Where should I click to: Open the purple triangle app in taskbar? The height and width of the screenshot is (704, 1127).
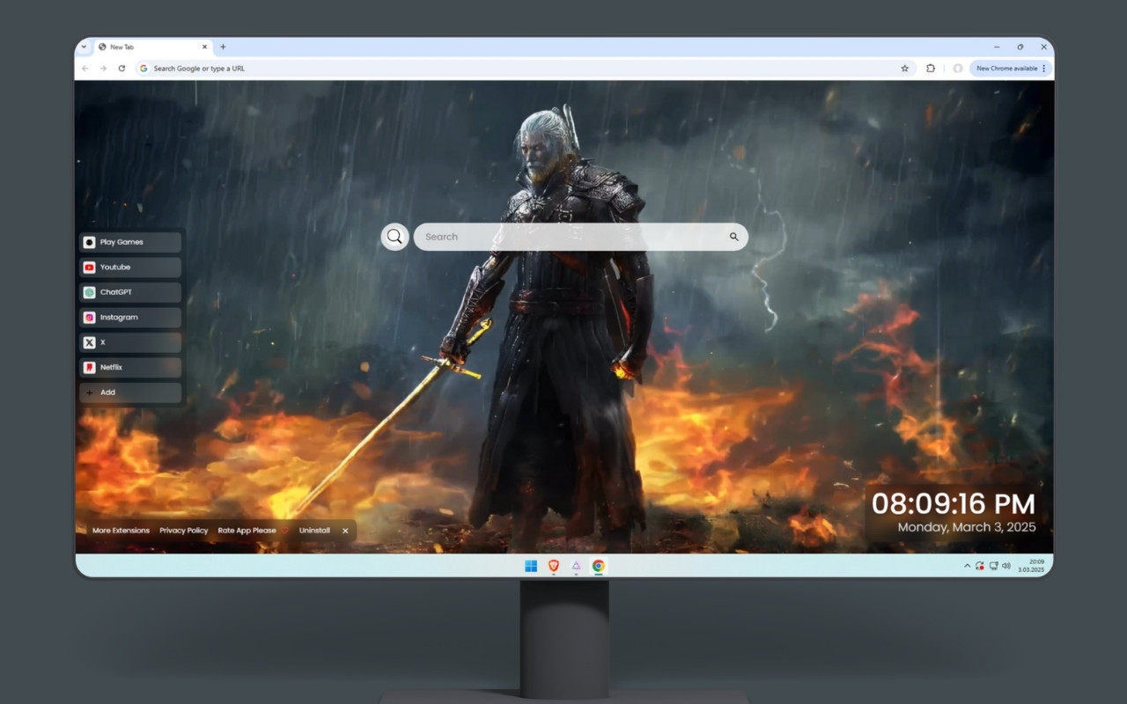576,566
